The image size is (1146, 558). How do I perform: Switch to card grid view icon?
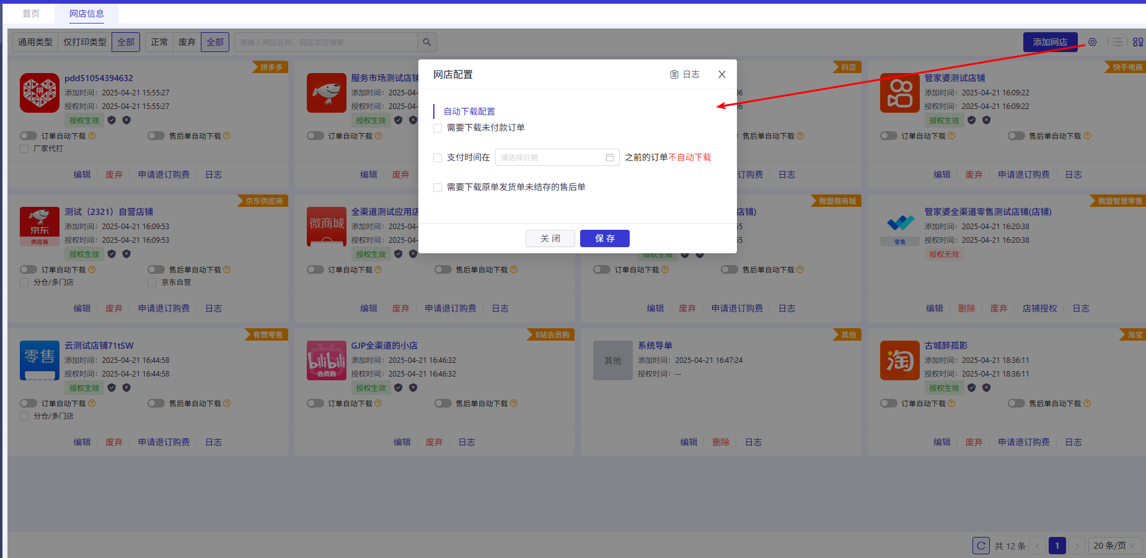[x=1138, y=42]
